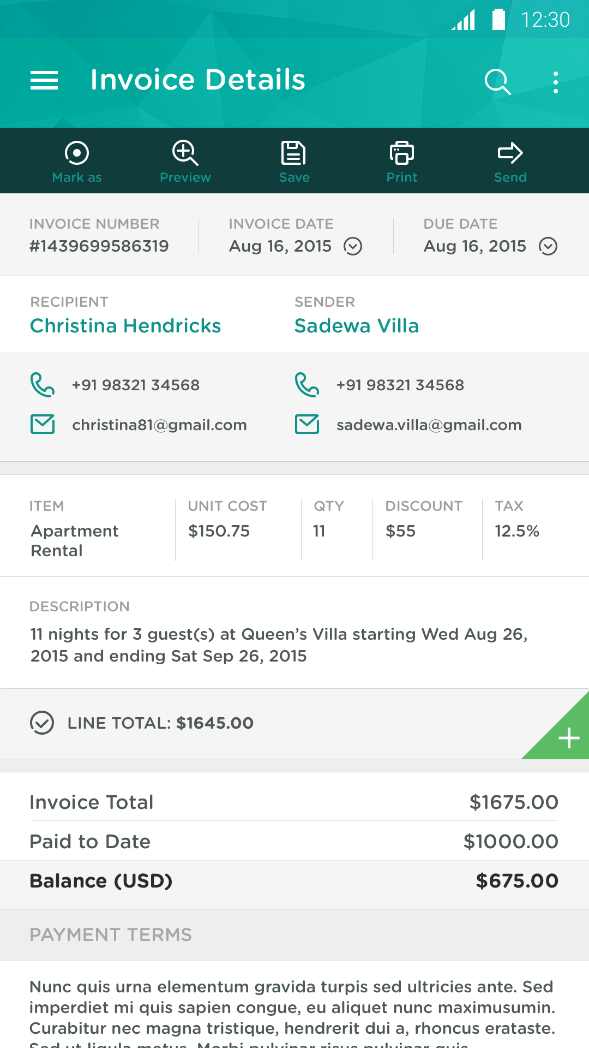Toggle the Line Total check circle

pyautogui.click(x=42, y=723)
